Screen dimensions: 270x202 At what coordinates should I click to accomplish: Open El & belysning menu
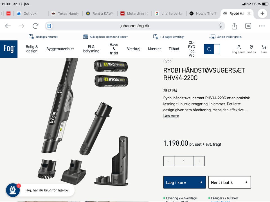tap(91, 49)
